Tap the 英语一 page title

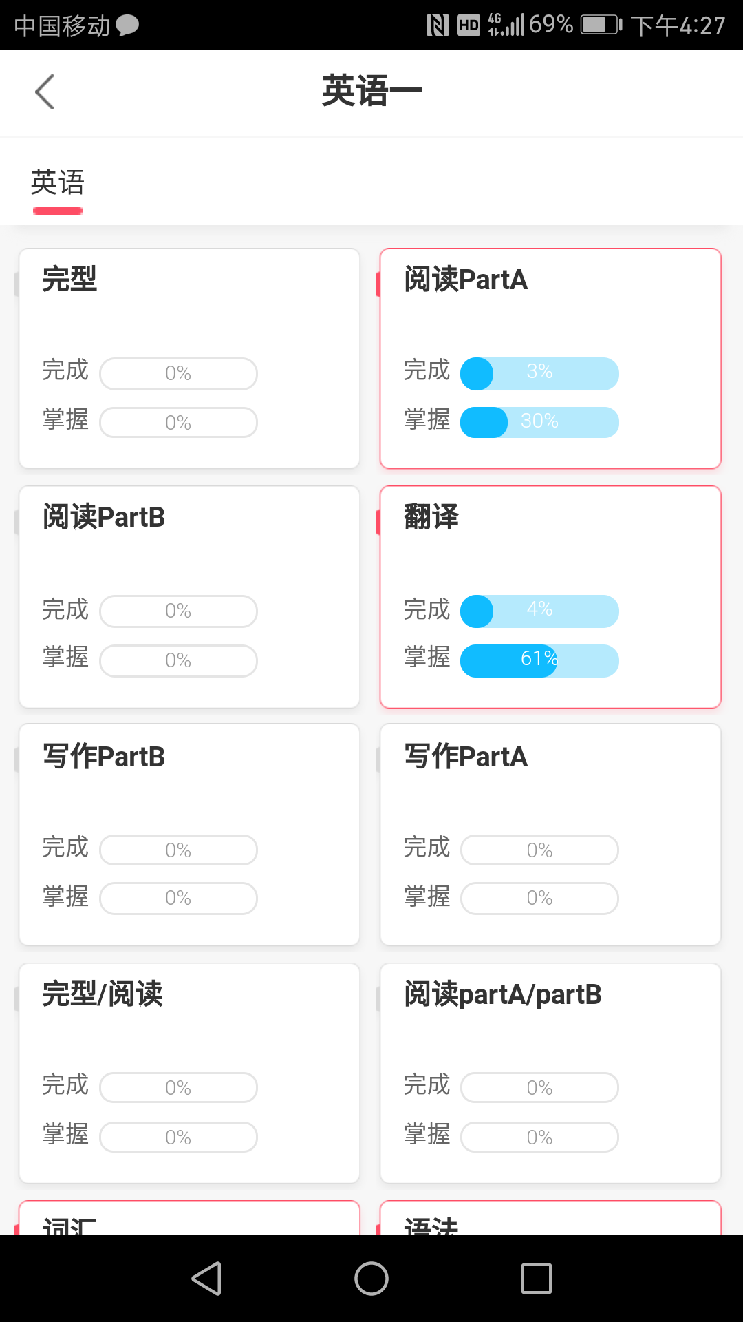371,91
